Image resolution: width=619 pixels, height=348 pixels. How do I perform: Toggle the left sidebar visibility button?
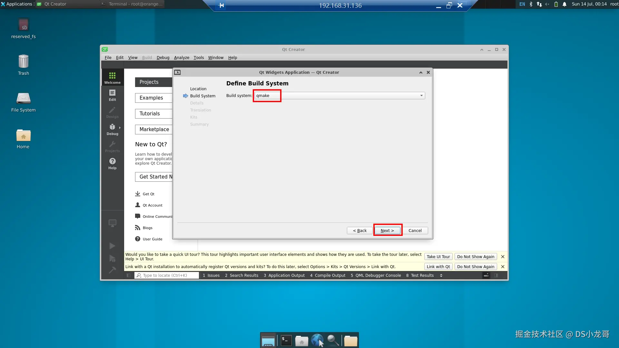coord(129,275)
